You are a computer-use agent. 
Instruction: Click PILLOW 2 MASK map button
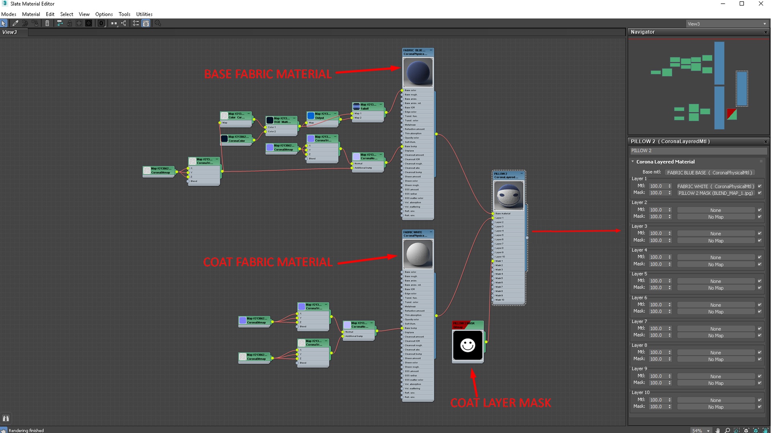click(x=716, y=193)
